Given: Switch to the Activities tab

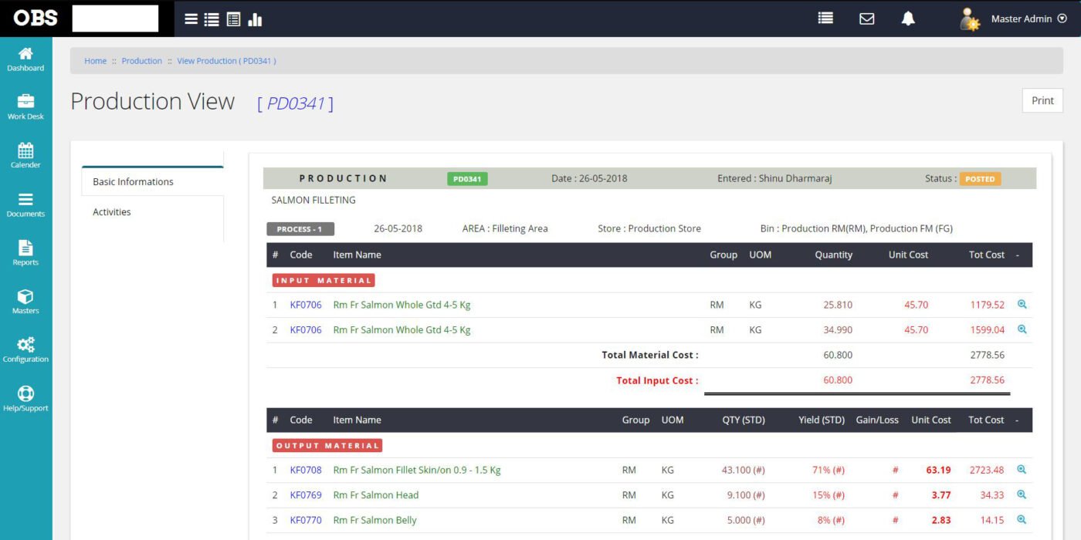Looking at the screenshot, I should [112, 212].
